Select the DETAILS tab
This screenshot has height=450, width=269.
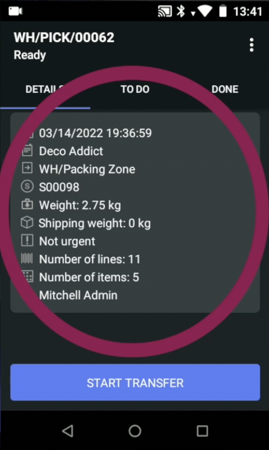pyautogui.click(x=45, y=89)
